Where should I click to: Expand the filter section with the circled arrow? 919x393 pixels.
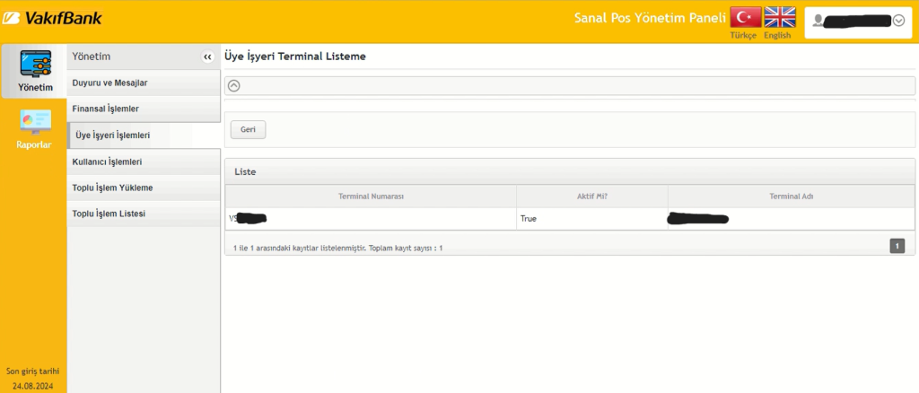(234, 86)
